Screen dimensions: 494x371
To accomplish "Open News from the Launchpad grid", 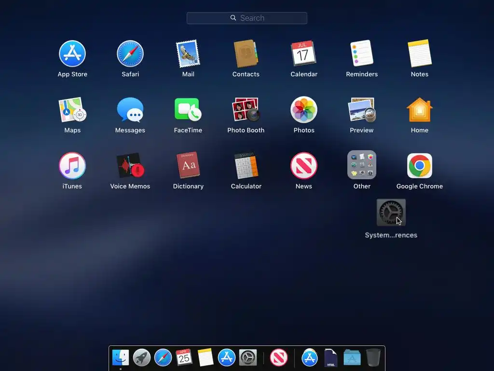I will (304, 166).
